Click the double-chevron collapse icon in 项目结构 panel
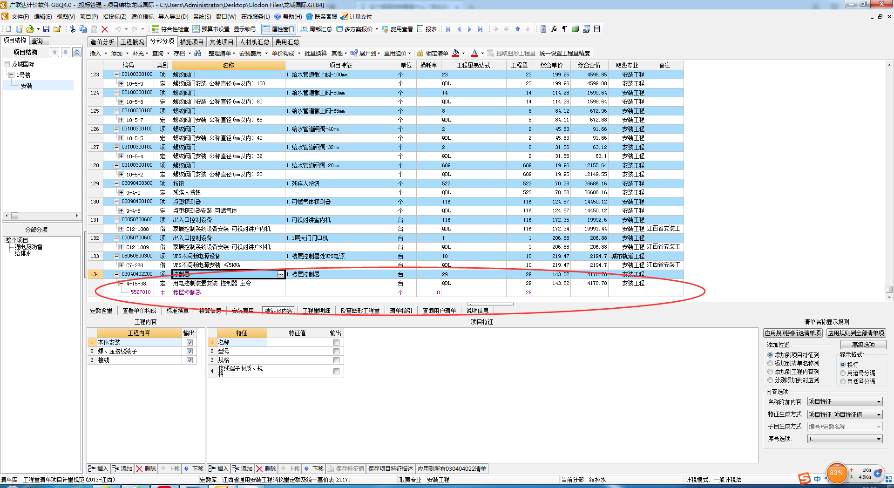Image resolution: width=894 pixels, height=488 pixels. [77, 52]
